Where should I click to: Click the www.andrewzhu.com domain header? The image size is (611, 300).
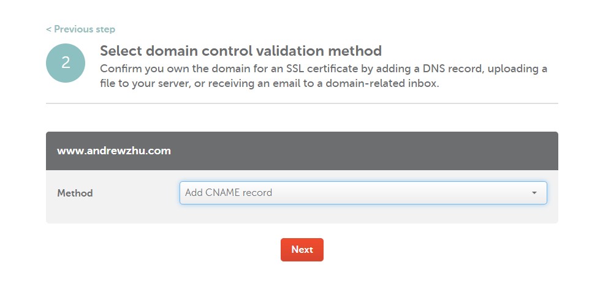point(114,151)
